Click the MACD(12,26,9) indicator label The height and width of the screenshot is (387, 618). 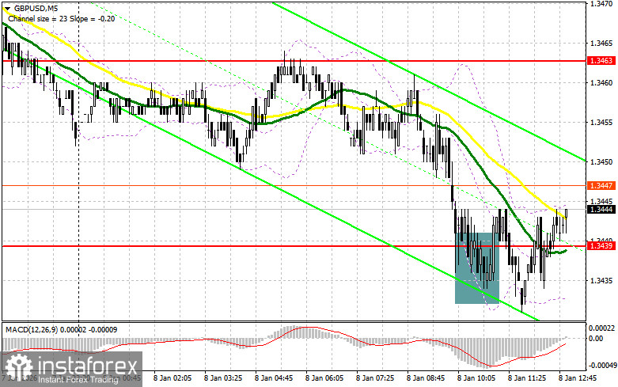point(61,329)
